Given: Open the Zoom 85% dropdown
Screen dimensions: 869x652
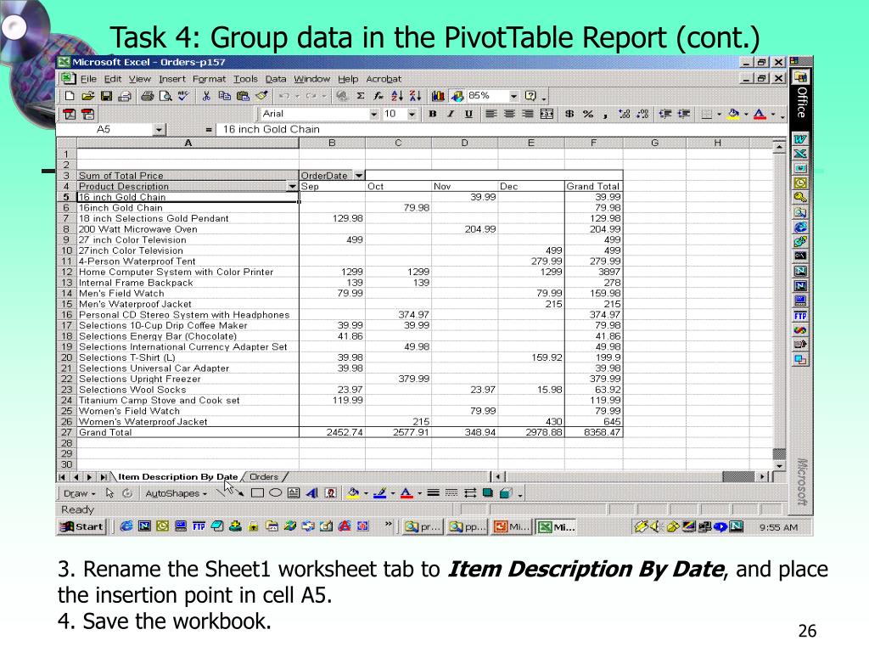Looking at the screenshot, I should [513, 97].
